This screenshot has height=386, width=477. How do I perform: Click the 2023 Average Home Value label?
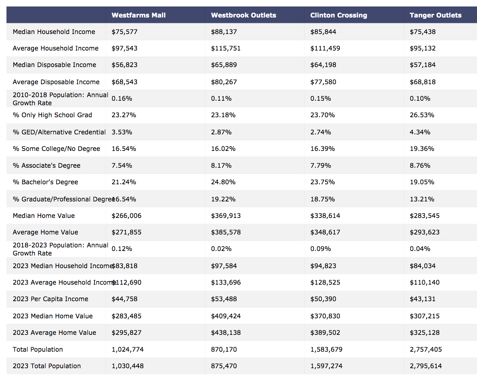click(54, 333)
